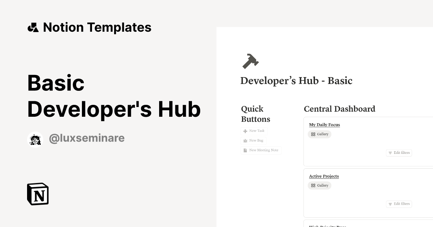Click the New Bug quick button

253,141
